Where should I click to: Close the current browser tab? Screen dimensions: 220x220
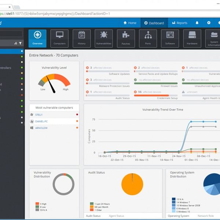coord(10,7)
